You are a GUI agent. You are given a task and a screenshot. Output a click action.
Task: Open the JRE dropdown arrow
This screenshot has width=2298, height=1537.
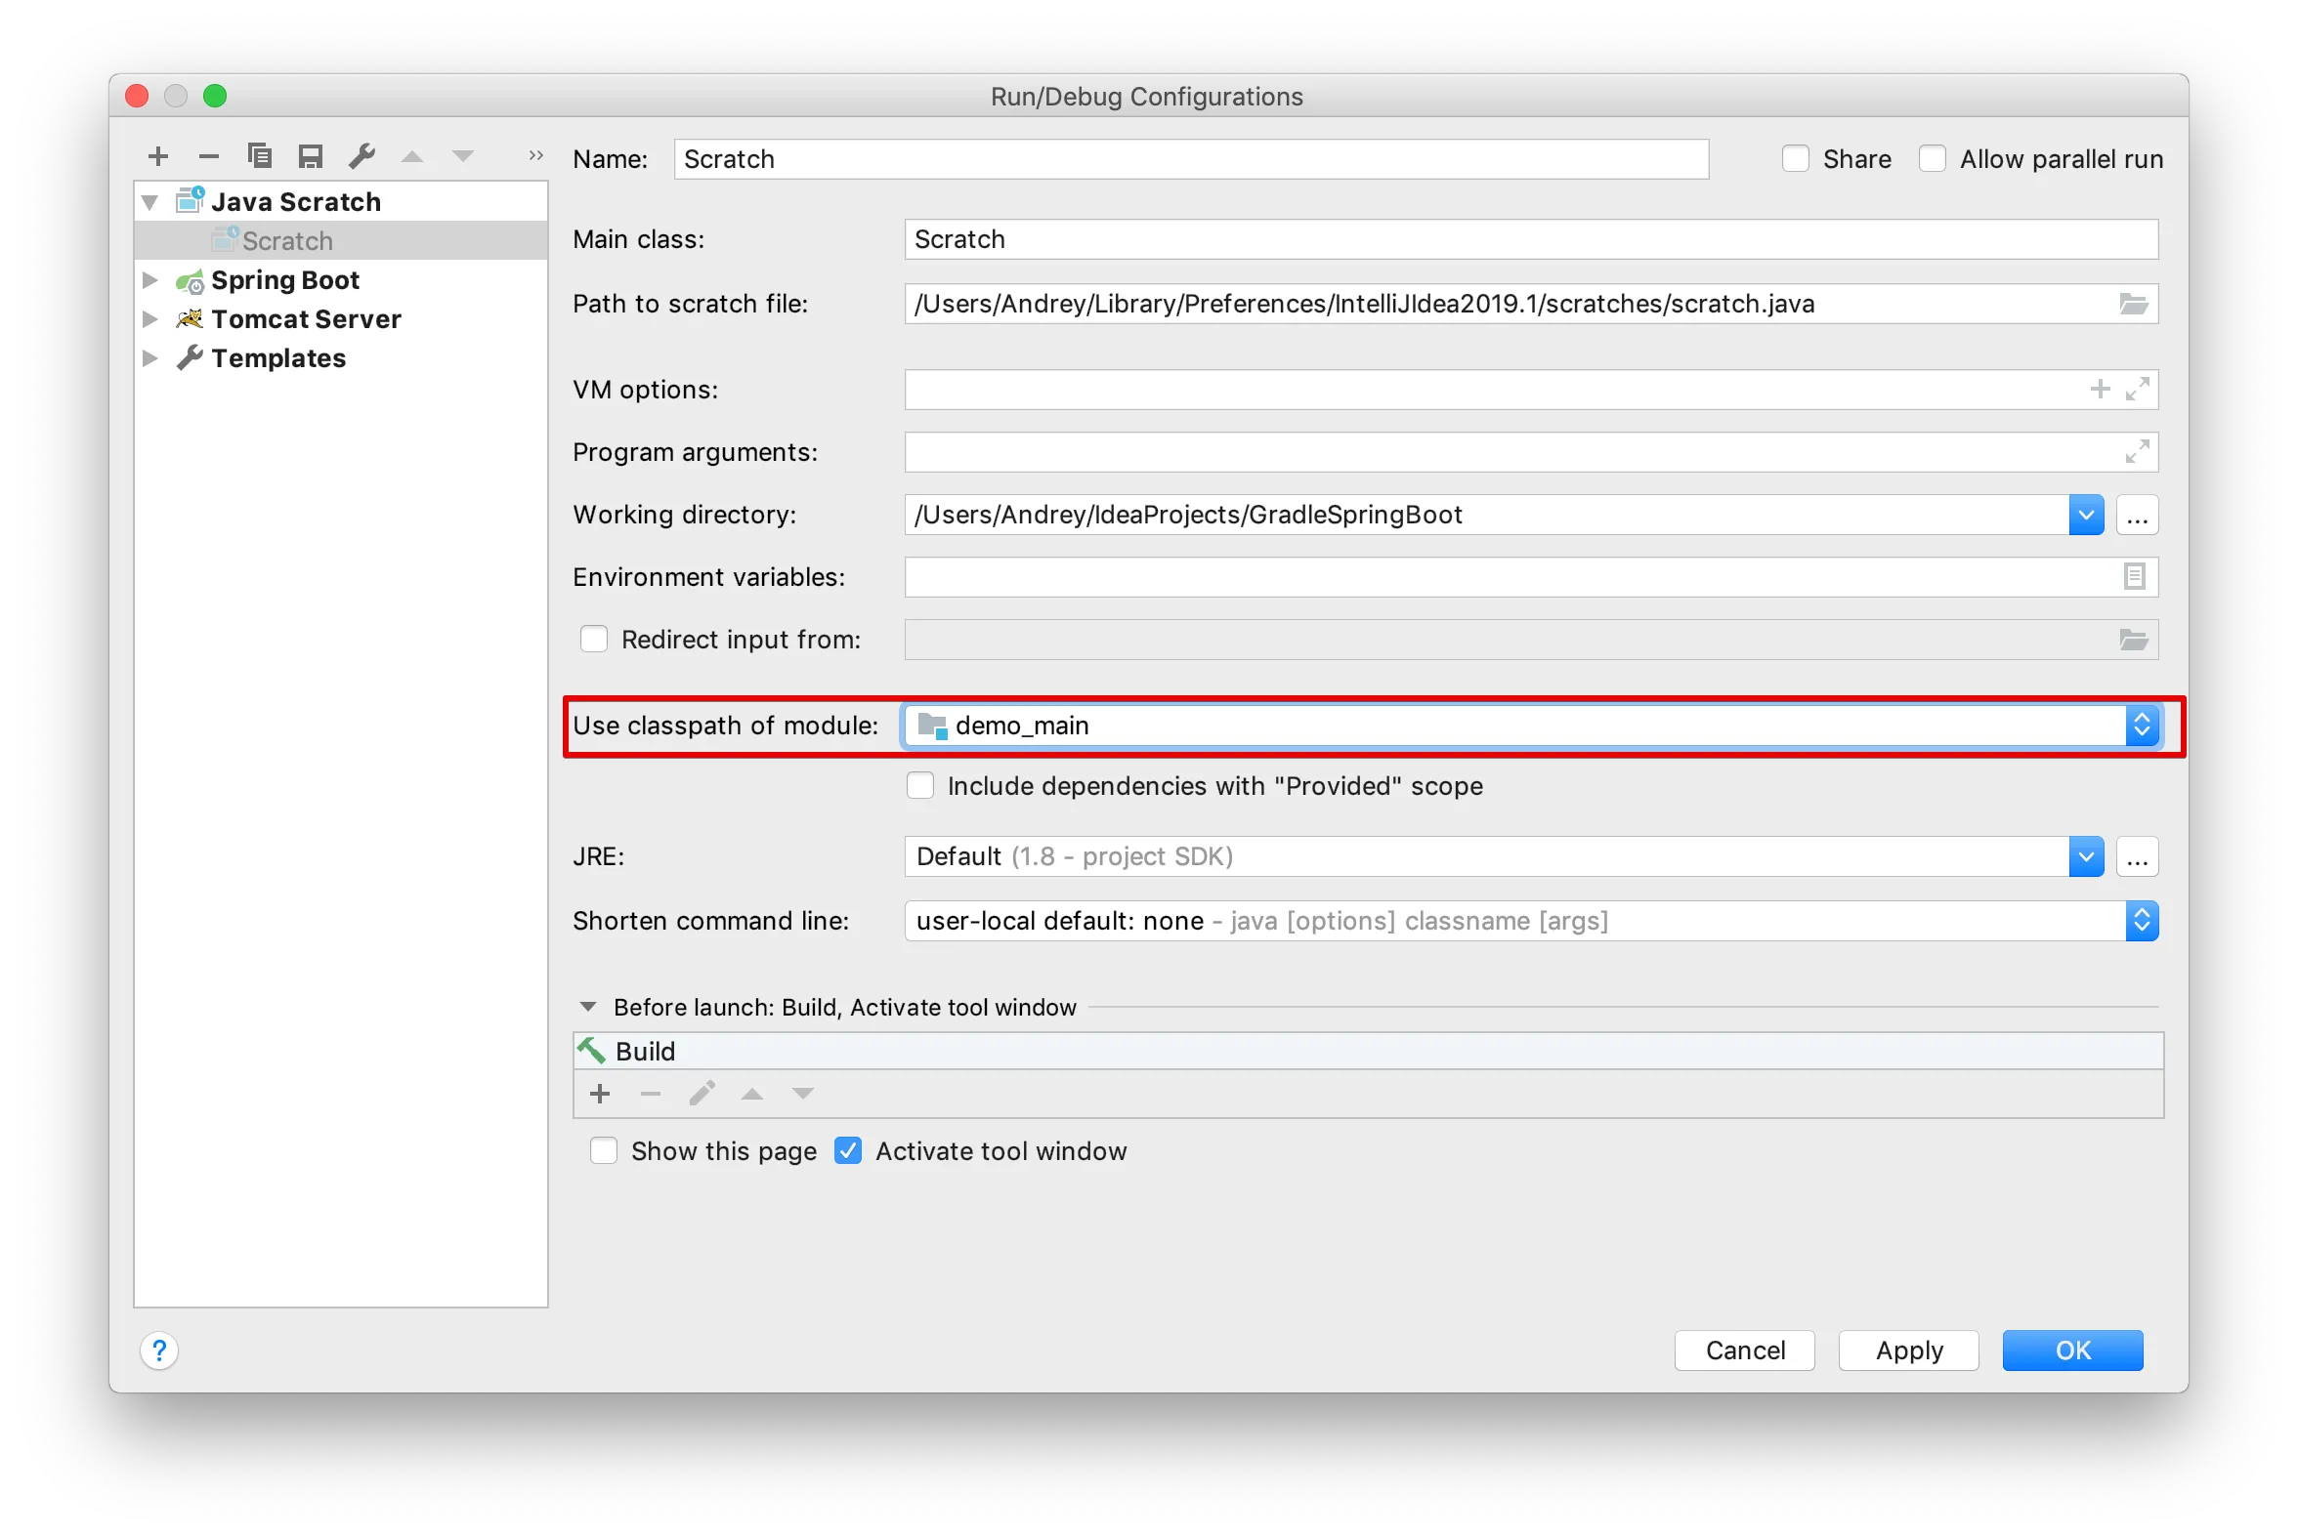2086,856
